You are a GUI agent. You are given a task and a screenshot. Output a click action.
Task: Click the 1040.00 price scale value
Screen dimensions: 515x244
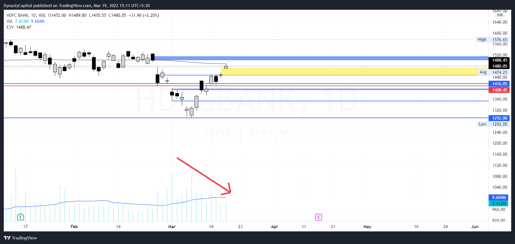point(500,187)
